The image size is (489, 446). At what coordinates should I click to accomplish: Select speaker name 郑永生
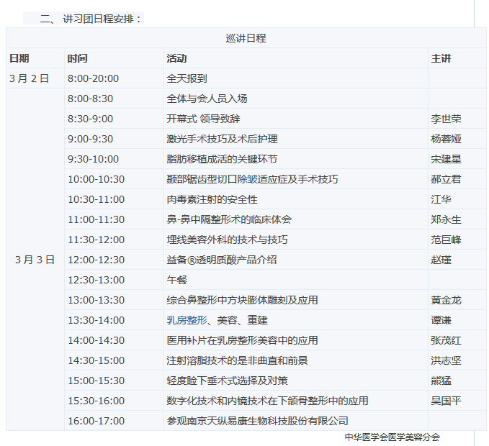click(x=446, y=219)
